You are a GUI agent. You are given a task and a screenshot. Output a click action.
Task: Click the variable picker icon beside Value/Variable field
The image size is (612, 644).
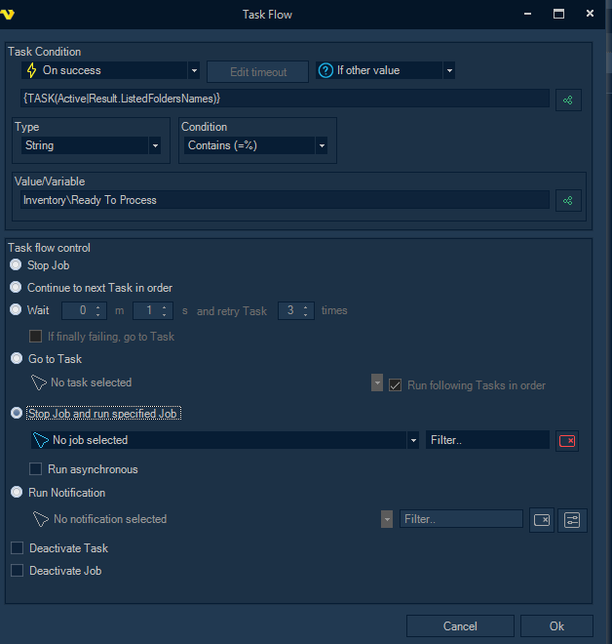coord(568,200)
